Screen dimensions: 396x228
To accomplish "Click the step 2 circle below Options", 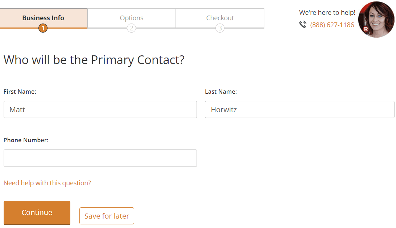I will pyautogui.click(x=132, y=28).
